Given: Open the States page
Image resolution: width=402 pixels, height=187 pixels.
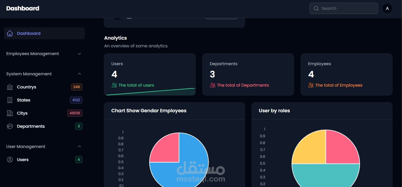Looking at the screenshot, I should [44, 100].
